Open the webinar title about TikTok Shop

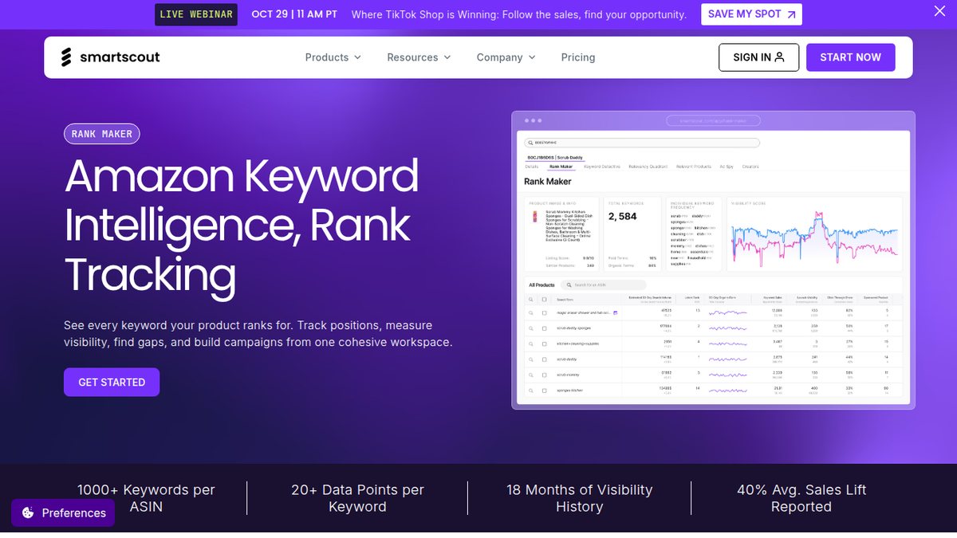point(519,14)
